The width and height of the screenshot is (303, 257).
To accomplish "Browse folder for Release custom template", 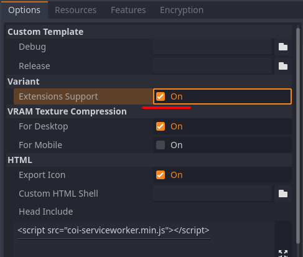I will [283, 66].
